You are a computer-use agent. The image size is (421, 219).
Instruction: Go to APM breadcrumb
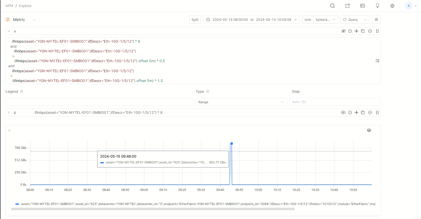click(x=9, y=6)
